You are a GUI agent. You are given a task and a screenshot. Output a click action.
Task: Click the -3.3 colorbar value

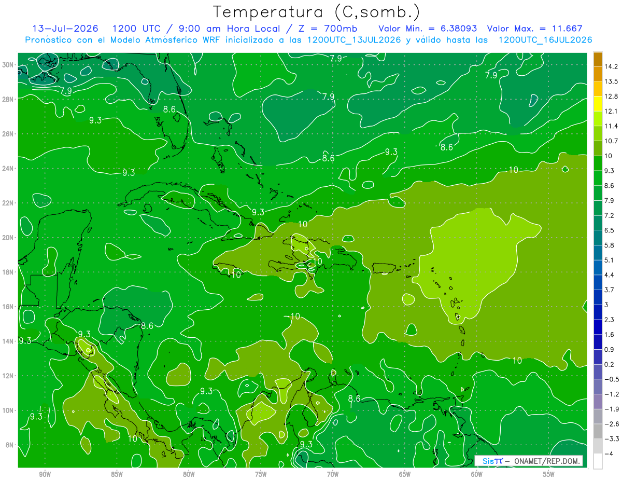pyautogui.click(x=612, y=439)
